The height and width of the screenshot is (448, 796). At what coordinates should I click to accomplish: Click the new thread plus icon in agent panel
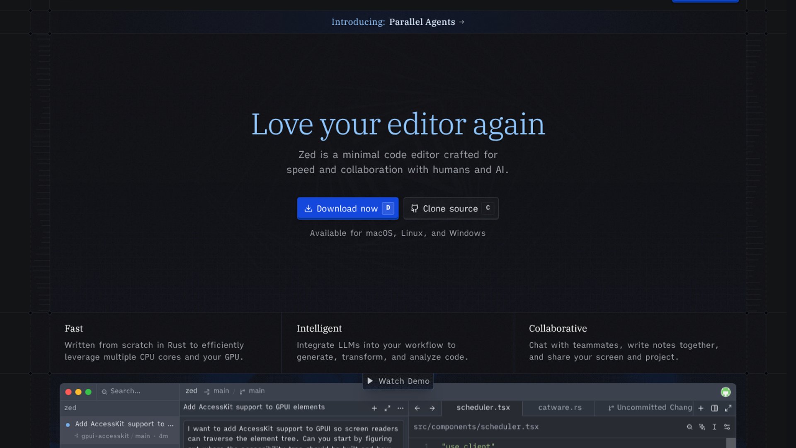click(374, 408)
